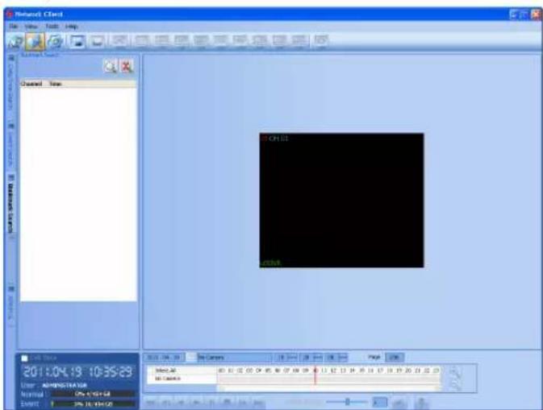Image resolution: width=543 pixels, height=410 pixels.
Task: Click the page button next to Page label
Action: [x=395, y=358]
